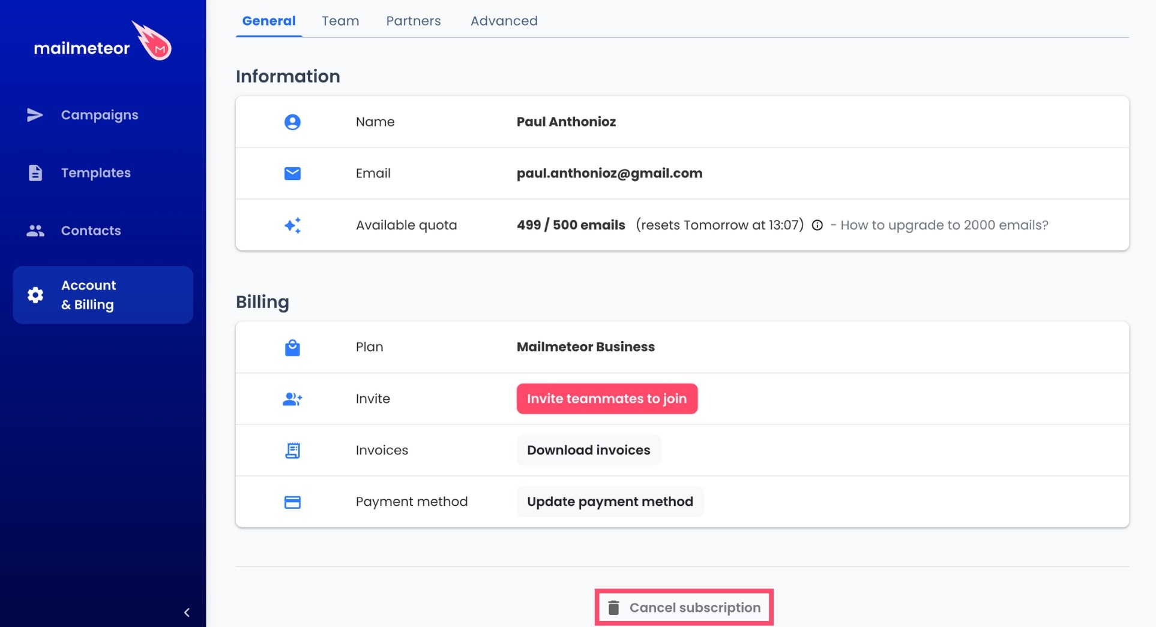
Task: Click the Campaigns paper plane icon
Action: [35, 115]
